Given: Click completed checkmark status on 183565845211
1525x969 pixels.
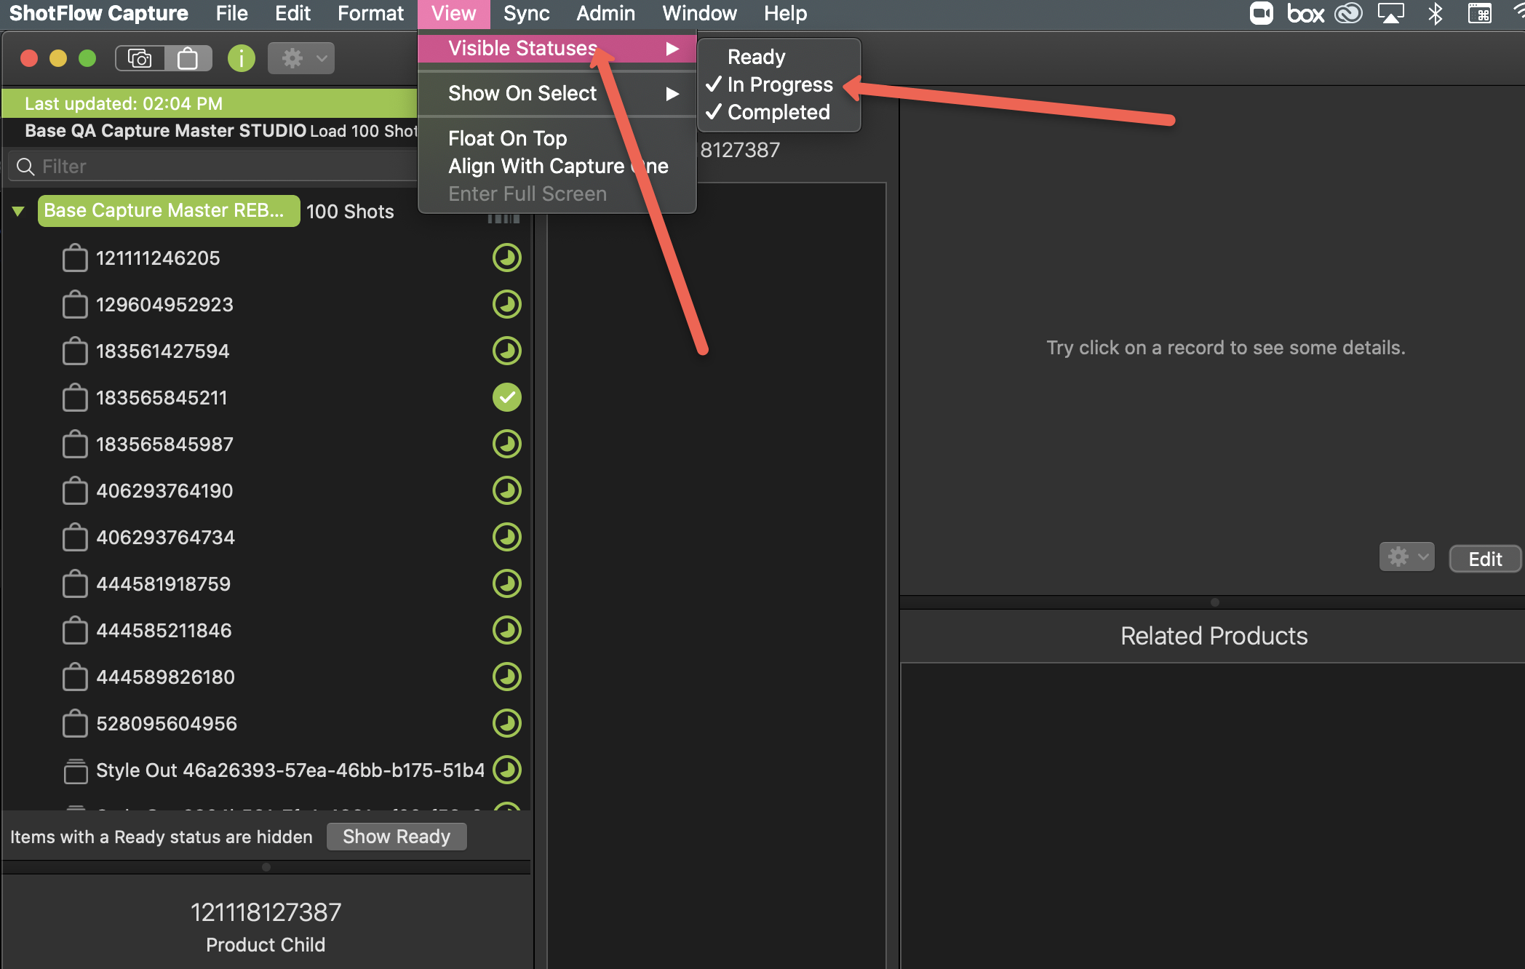Looking at the screenshot, I should [x=507, y=397].
